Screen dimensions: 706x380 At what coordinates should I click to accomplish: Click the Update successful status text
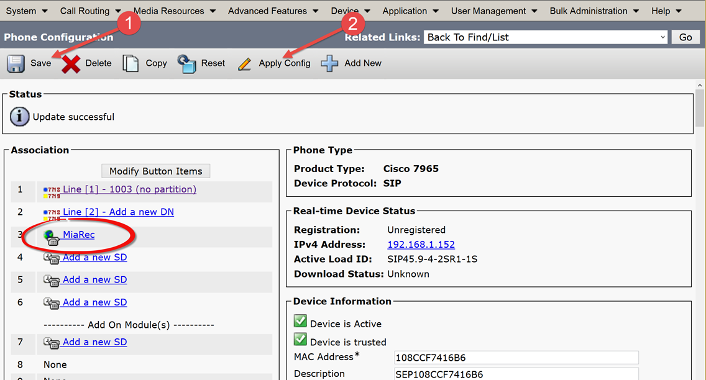pos(73,117)
